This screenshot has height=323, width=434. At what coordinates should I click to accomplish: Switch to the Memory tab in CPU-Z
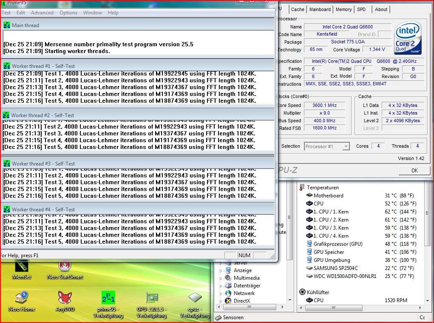[x=343, y=9]
